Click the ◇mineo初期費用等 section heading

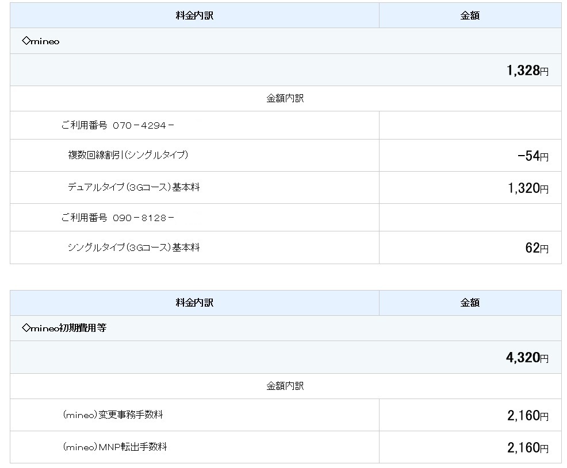[64, 328]
